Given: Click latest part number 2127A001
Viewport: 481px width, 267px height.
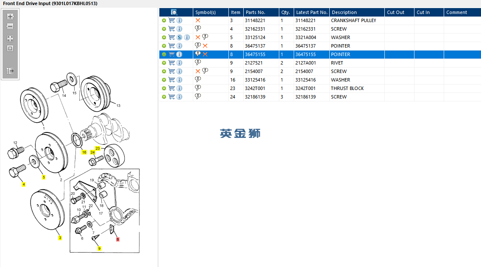Looking at the screenshot, I should [306, 63].
